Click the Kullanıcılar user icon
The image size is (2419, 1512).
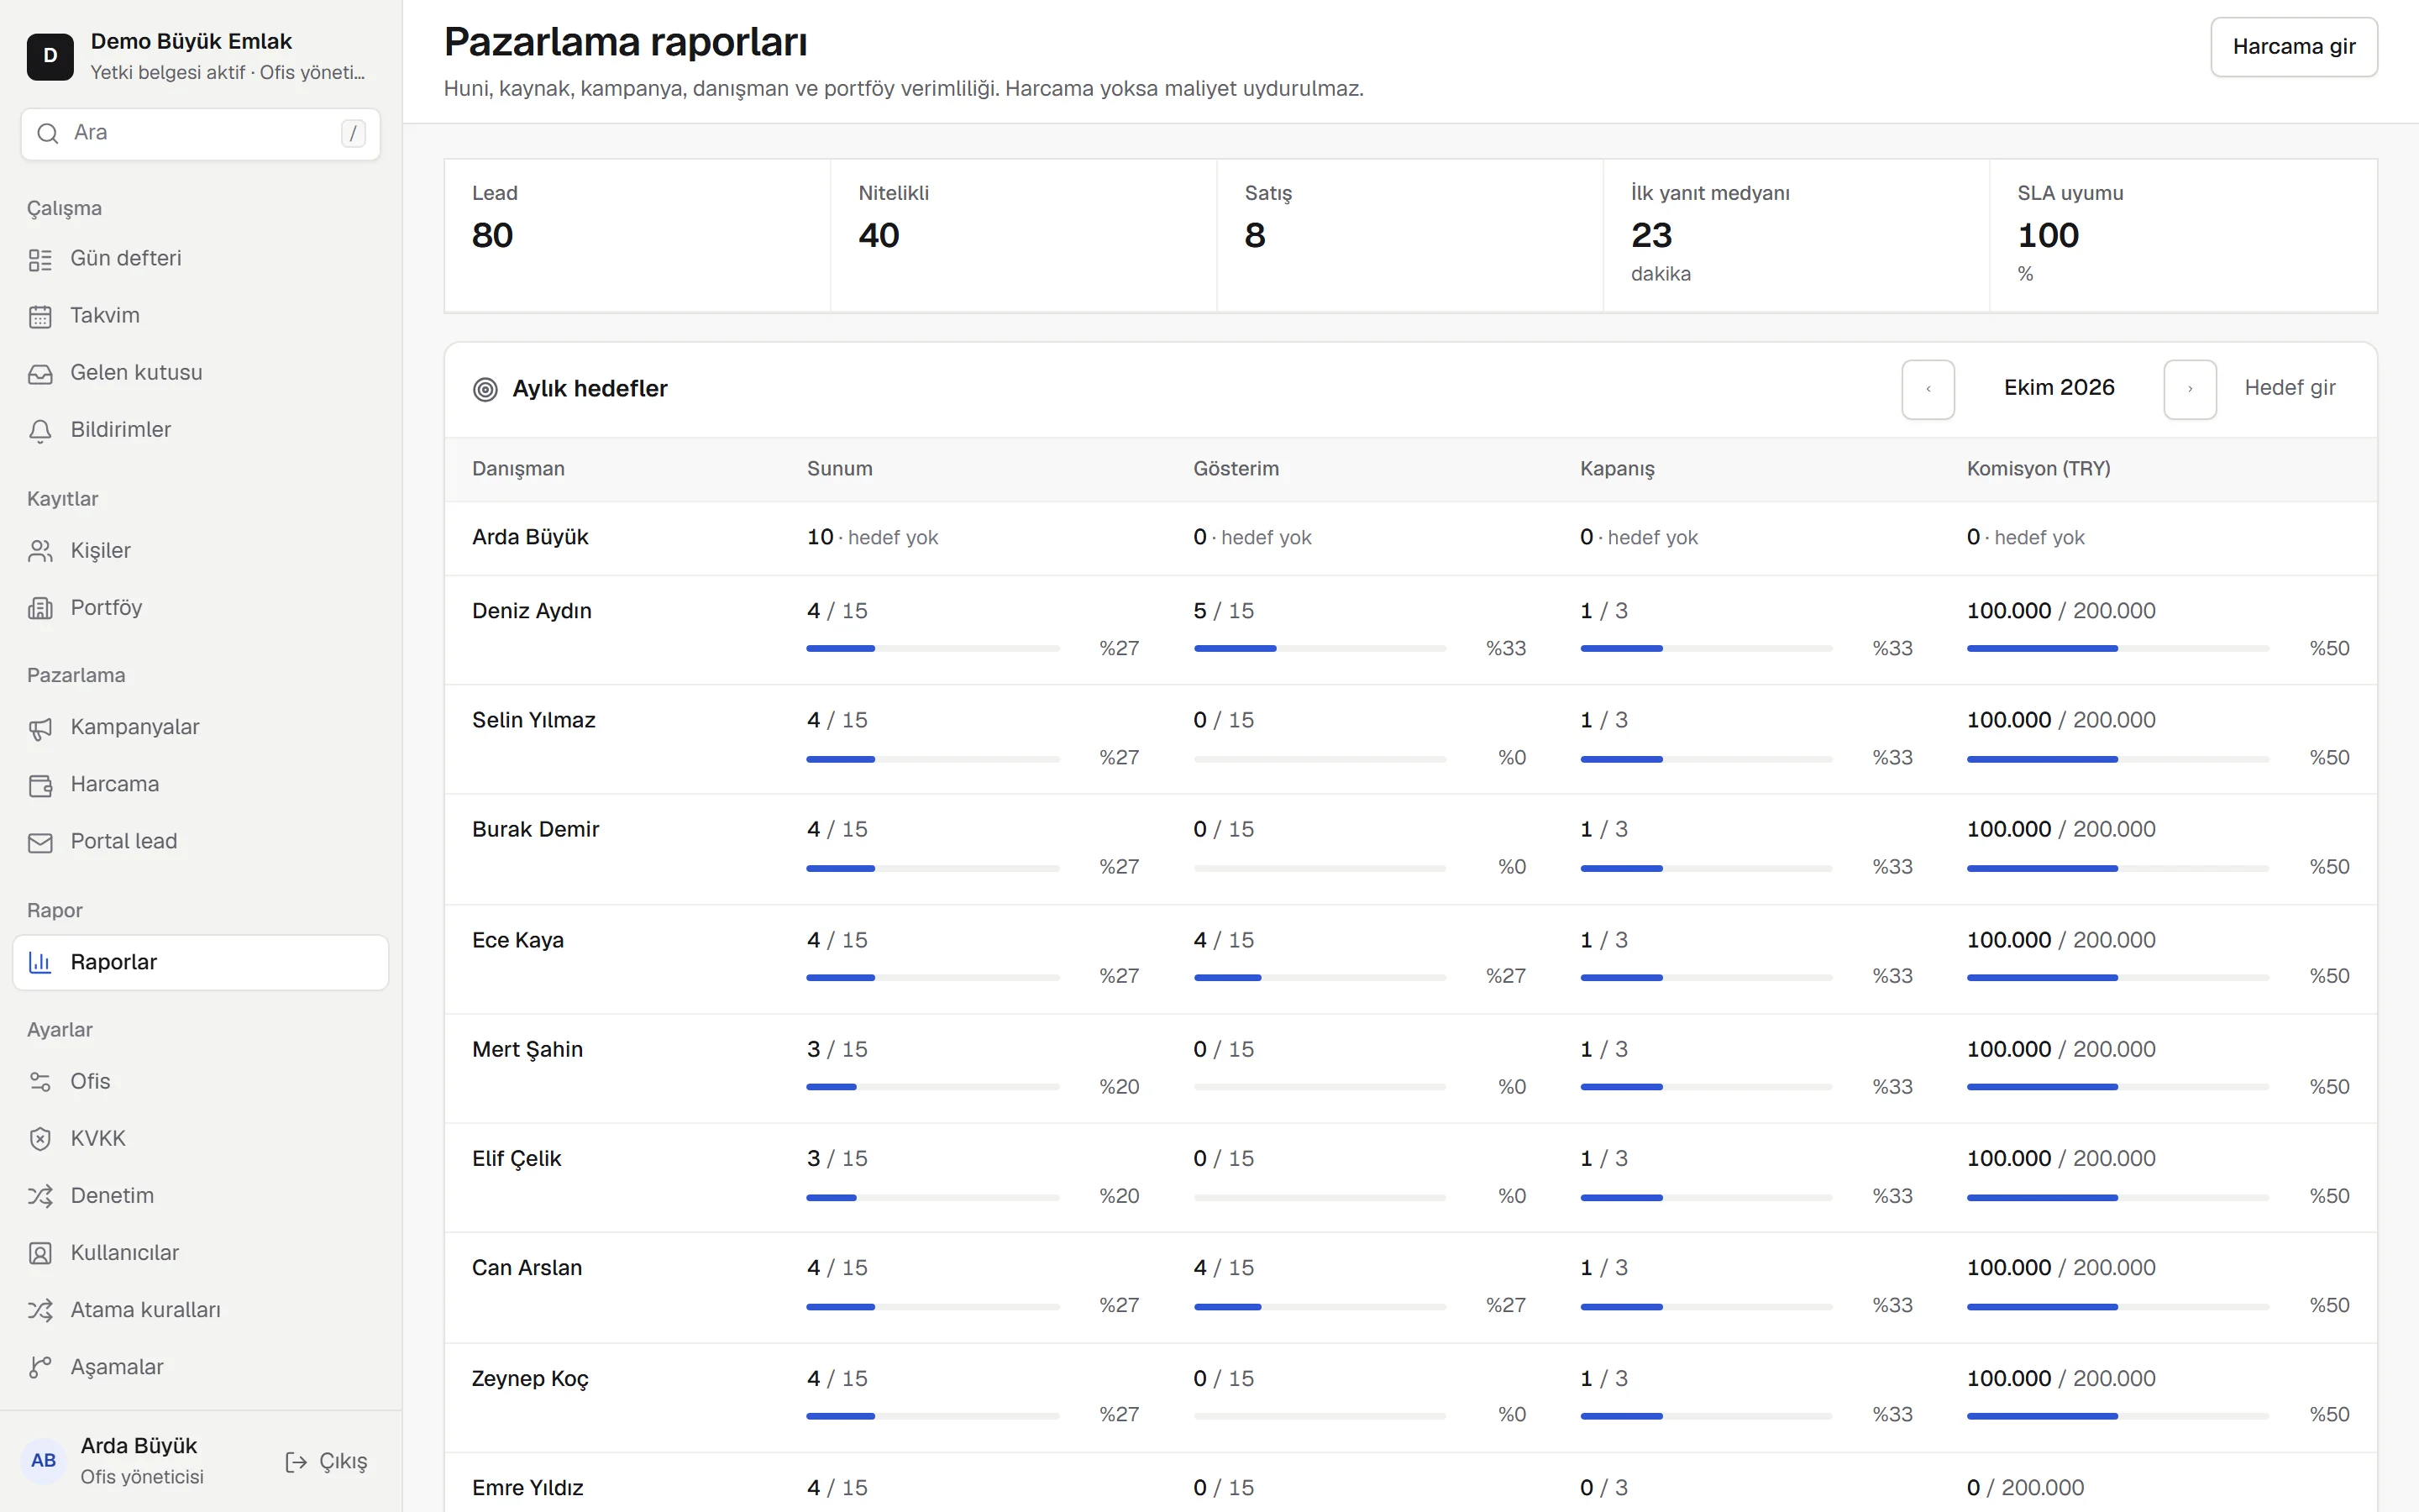tap(40, 1253)
